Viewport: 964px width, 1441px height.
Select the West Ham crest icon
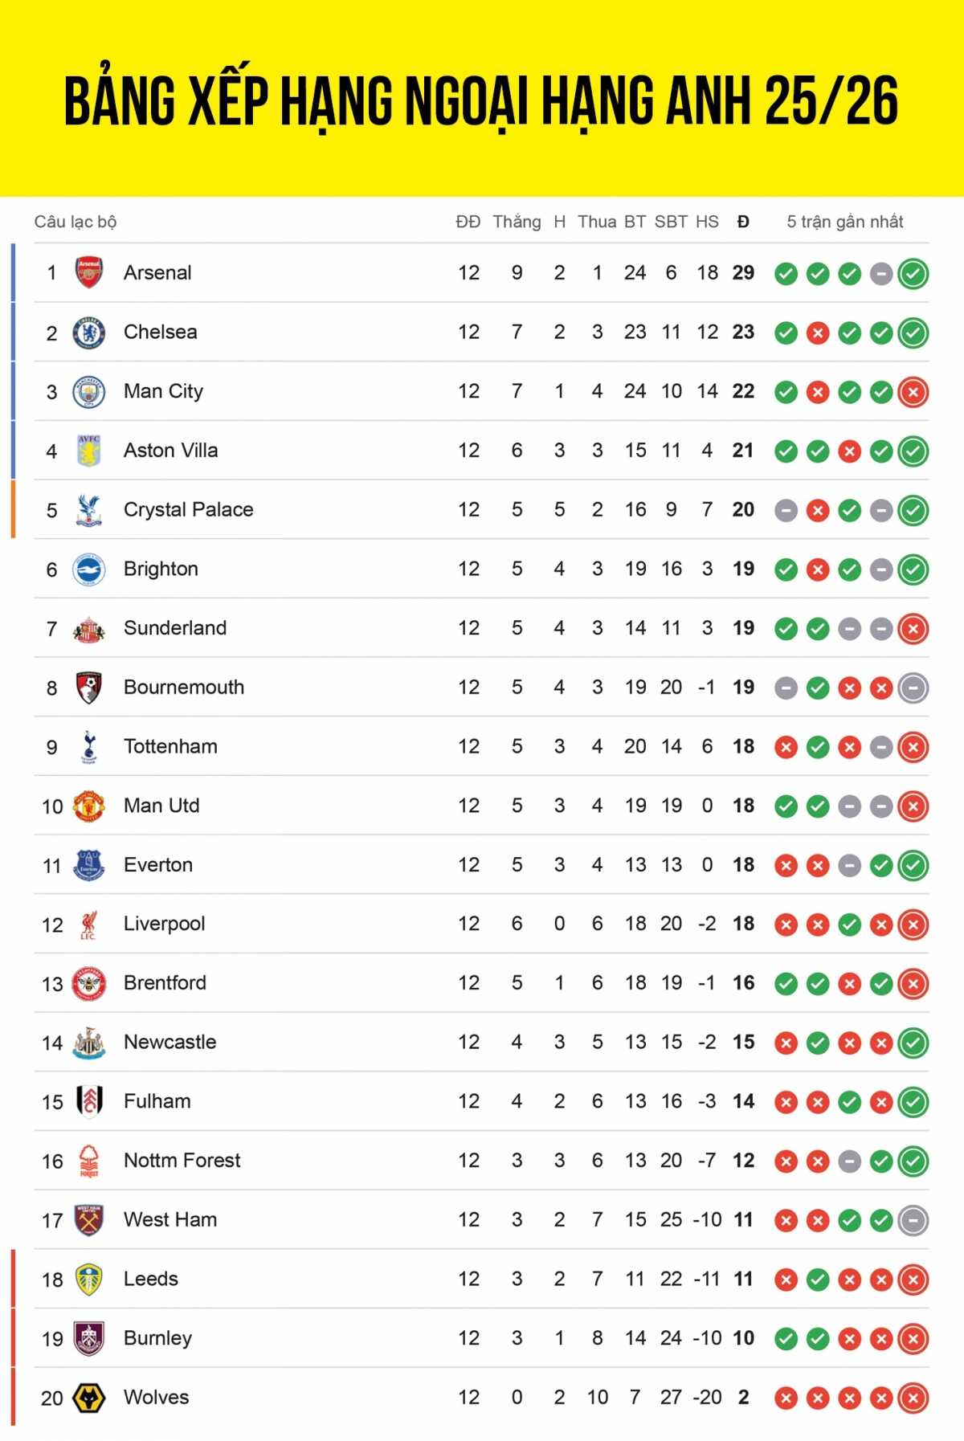pyautogui.click(x=89, y=1220)
